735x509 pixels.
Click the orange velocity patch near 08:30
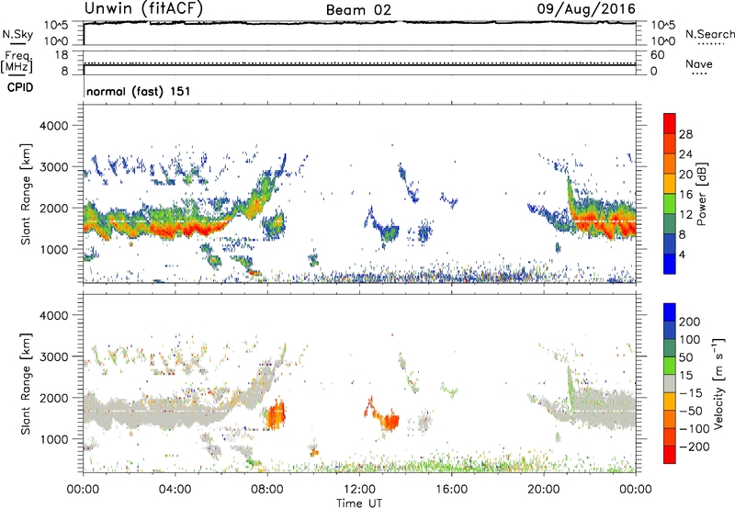[x=277, y=414]
